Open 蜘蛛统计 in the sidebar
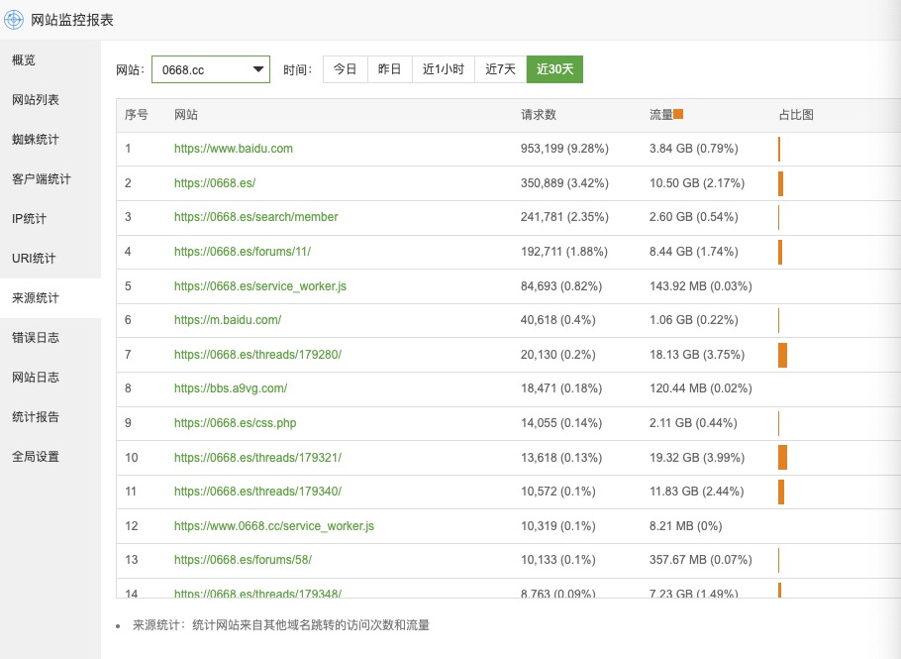This screenshot has height=659, width=901. tap(36, 140)
